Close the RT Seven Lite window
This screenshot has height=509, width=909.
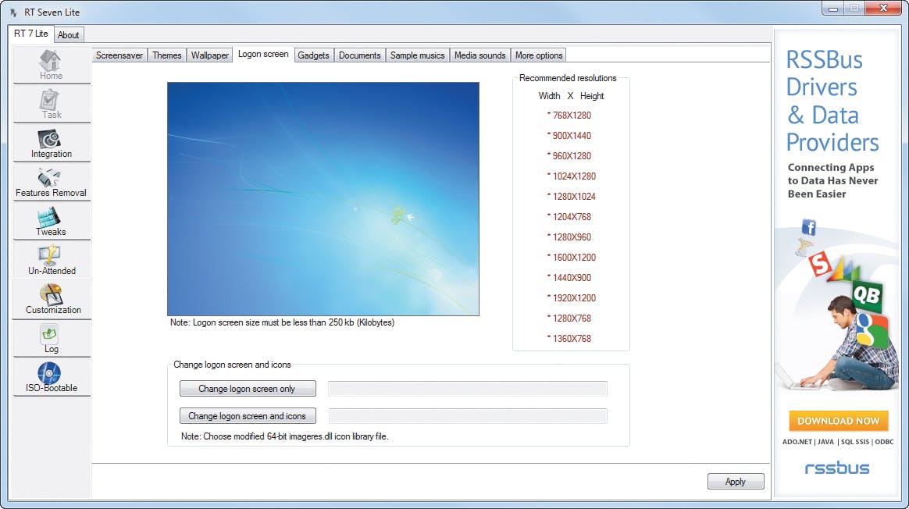tap(883, 8)
